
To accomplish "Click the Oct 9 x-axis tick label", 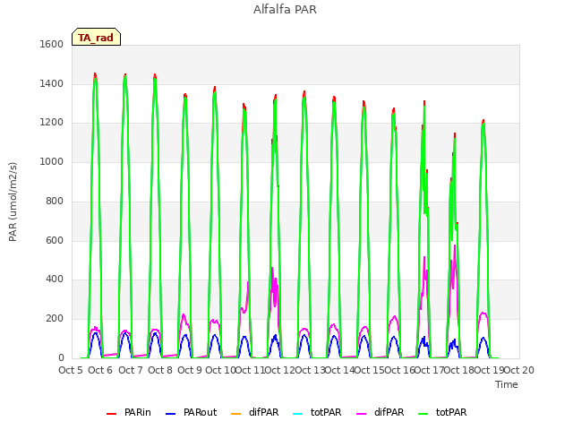I will point(190,370).
